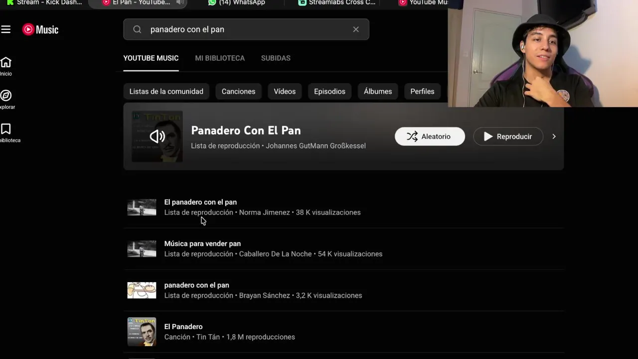Open El panadero con el pan playlist
Viewport: 638px width, 359px height.
coord(200,202)
